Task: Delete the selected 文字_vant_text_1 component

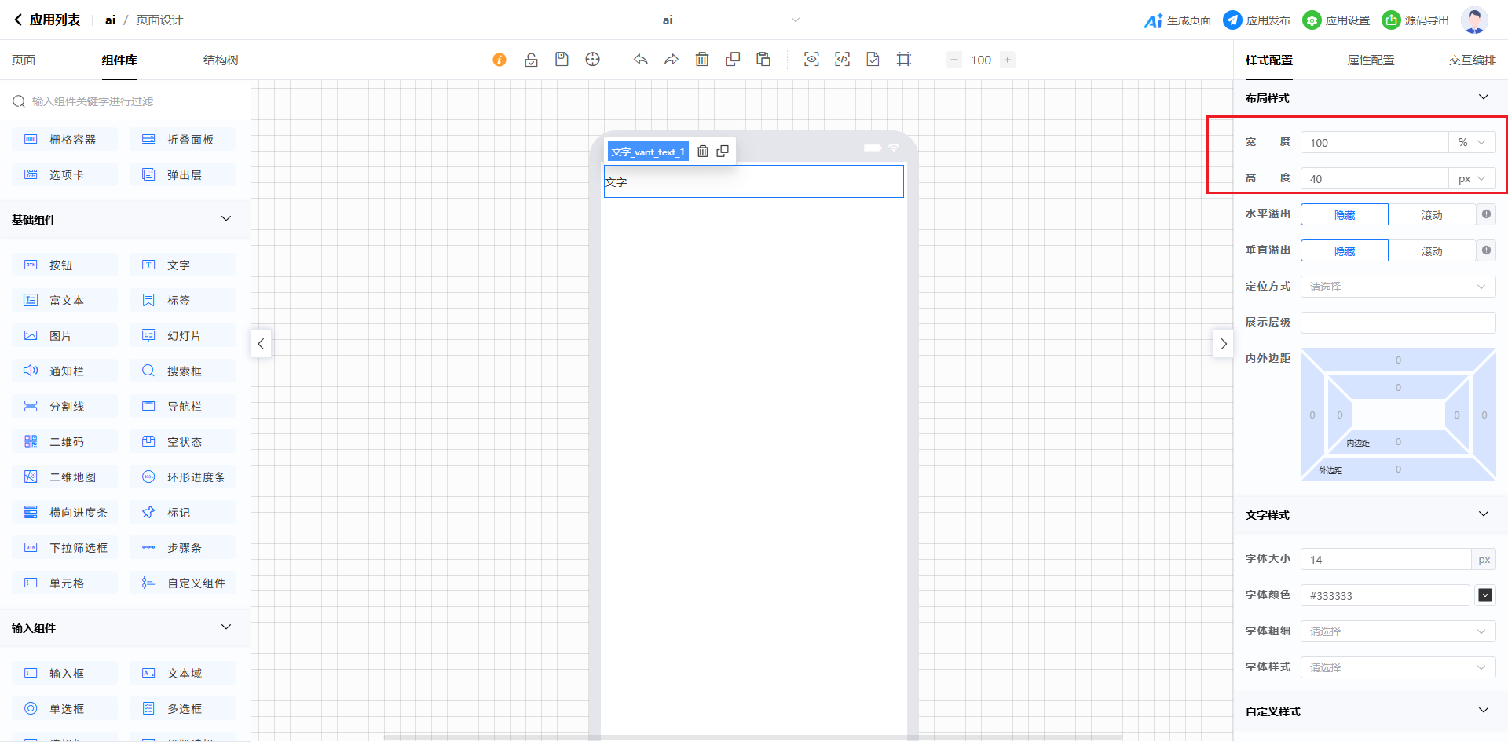Action: (x=703, y=152)
